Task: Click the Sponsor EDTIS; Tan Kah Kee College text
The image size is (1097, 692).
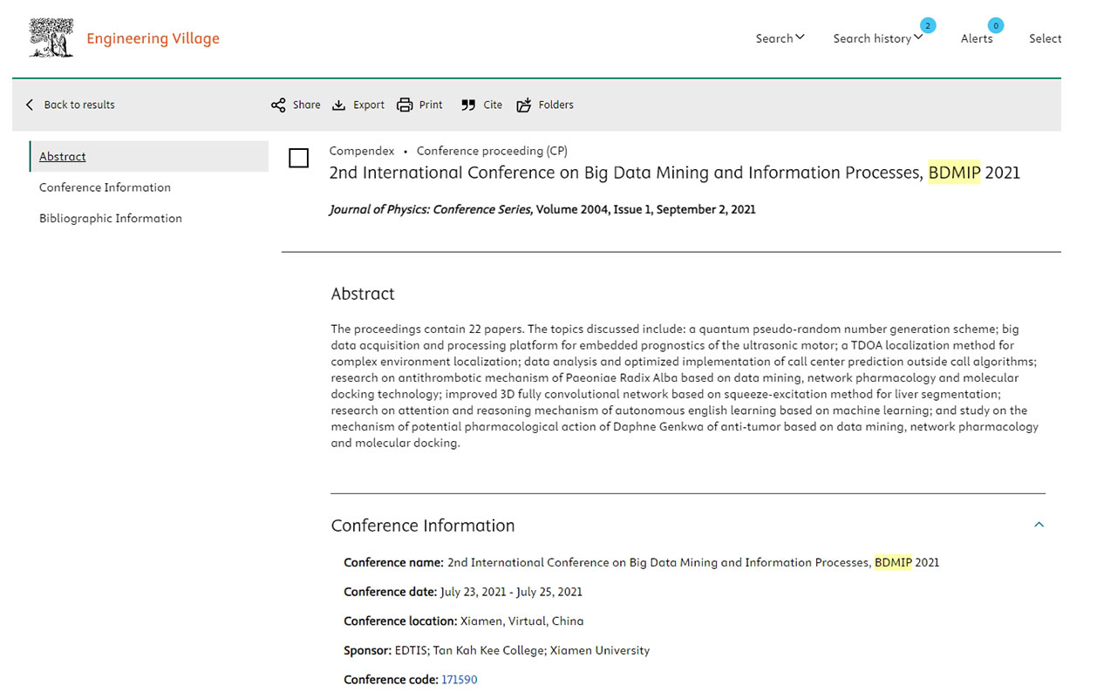Action: [x=522, y=650]
